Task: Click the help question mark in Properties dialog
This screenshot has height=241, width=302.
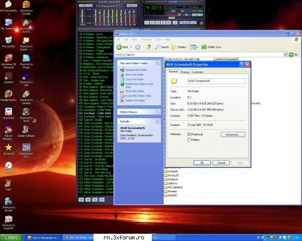Action: pos(242,64)
